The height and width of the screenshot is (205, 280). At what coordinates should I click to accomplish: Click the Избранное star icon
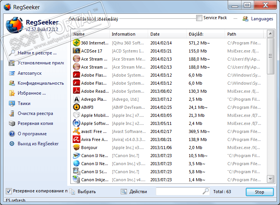tap(12, 93)
